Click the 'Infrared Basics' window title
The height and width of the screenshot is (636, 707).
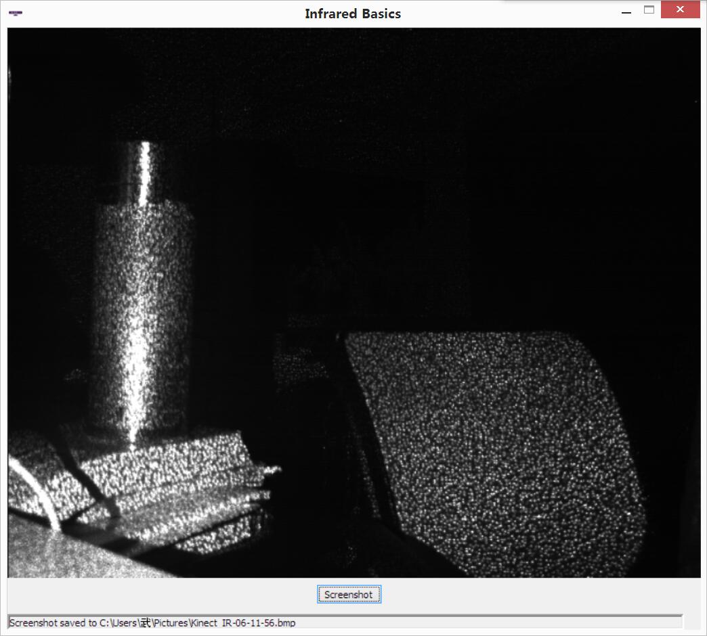coord(353,14)
